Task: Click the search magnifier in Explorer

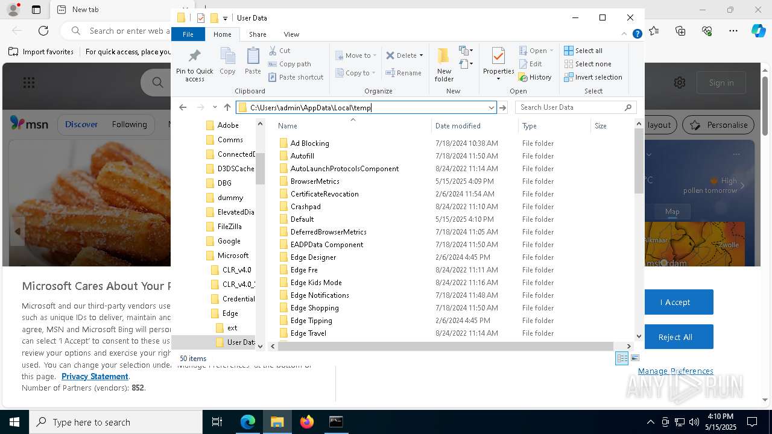Action: pyautogui.click(x=628, y=107)
